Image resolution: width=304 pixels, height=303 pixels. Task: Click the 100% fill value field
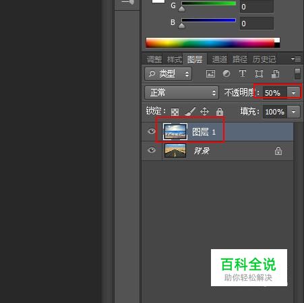click(x=275, y=112)
